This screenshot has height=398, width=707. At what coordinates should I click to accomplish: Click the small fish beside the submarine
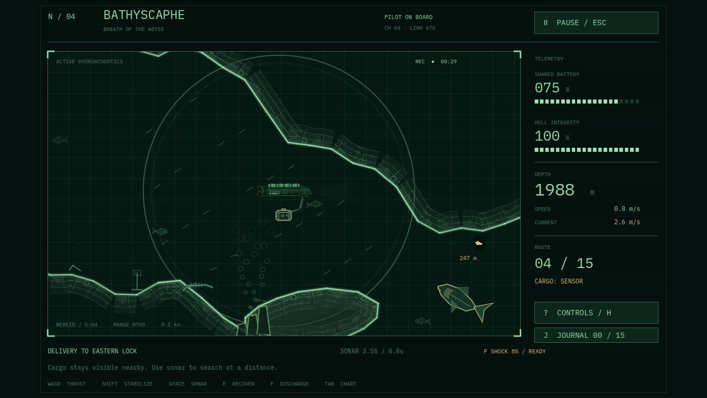pos(314,204)
